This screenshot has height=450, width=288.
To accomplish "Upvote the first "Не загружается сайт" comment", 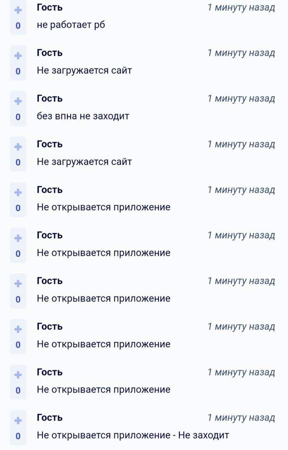I will (x=18, y=55).
